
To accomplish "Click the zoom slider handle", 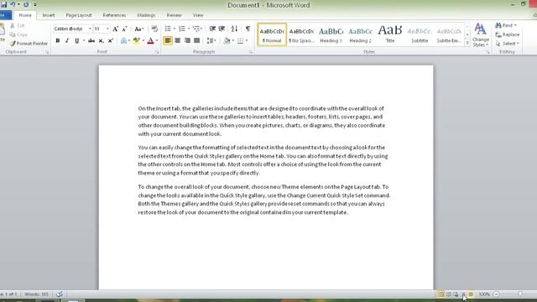I will point(520,294).
